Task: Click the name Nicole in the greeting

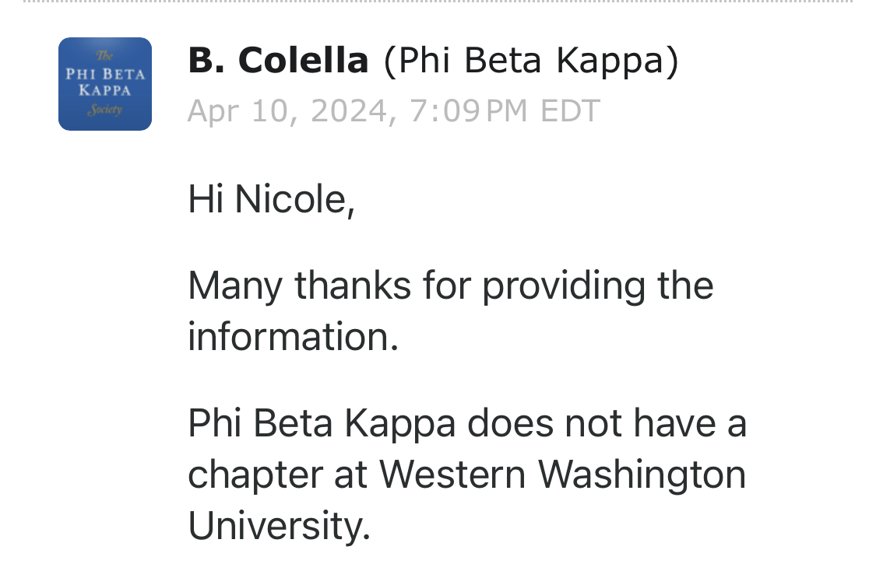Action: [294, 199]
